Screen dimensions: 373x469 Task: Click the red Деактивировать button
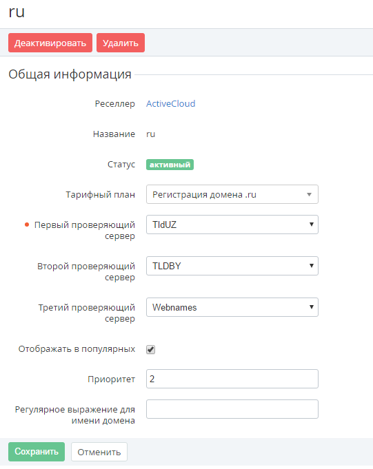50,43
